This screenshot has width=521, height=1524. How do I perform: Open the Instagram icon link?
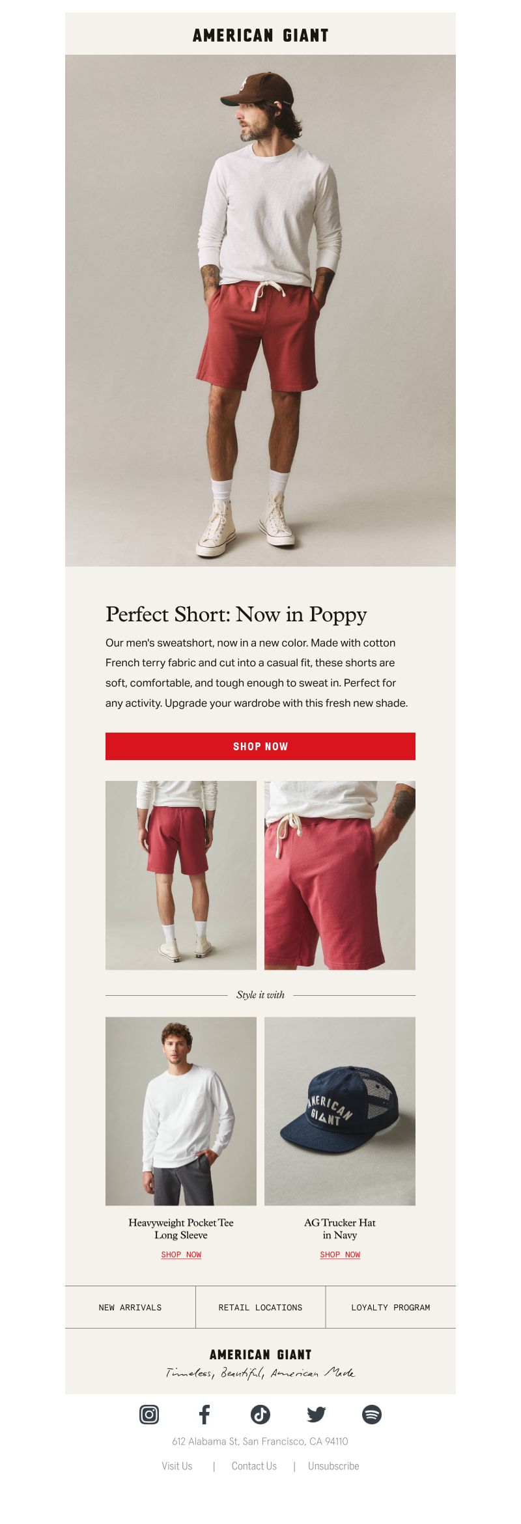coord(149,1414)
